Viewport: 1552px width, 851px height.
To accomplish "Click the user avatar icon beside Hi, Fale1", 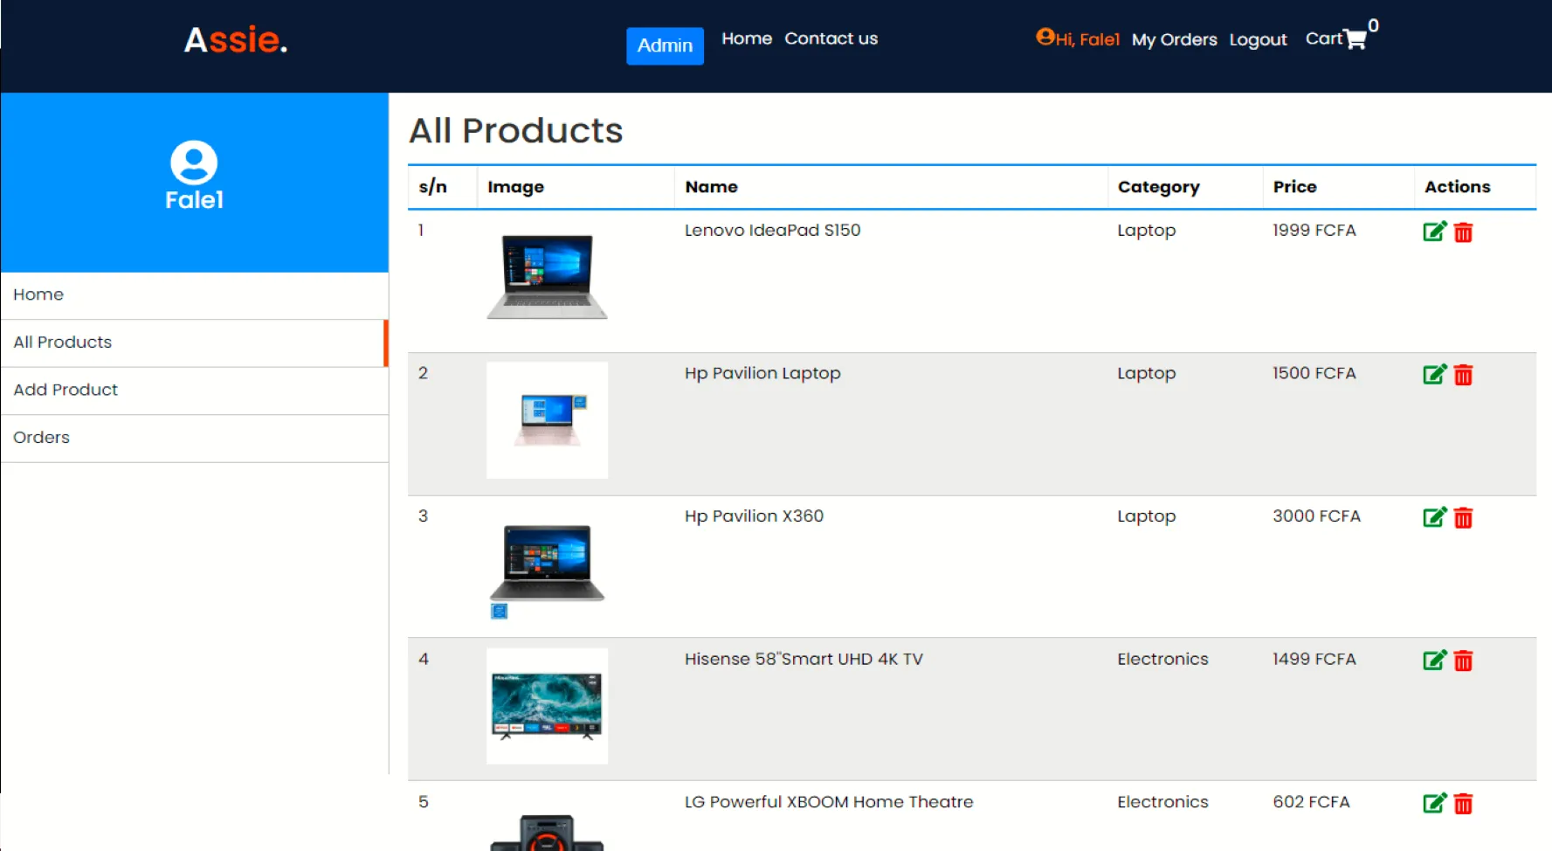I will click(1045, 37).
